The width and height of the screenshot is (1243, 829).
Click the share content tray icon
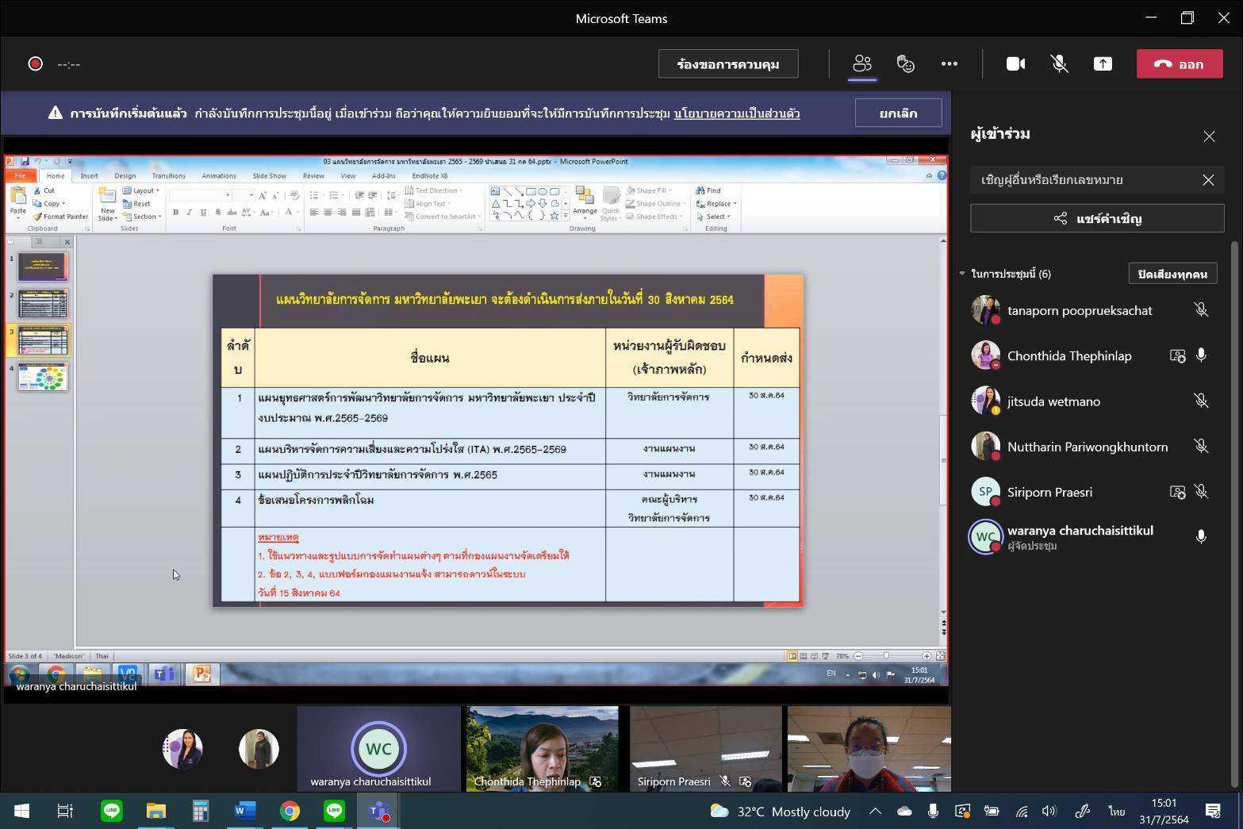1103,64
